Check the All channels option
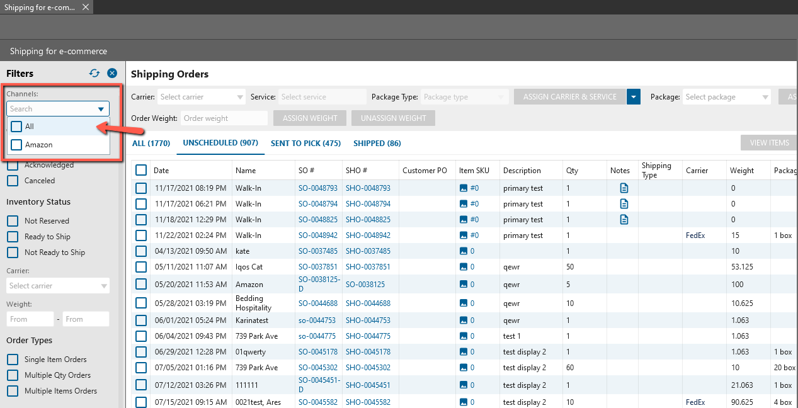 17,127
